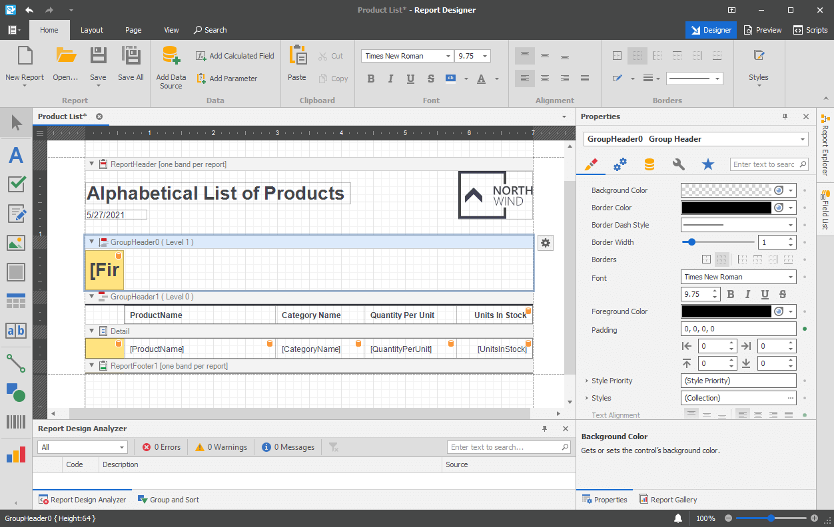Toggle bold formatting in the Font group
Viewport: 834px width, 527px height.
pyautogui.click(x=370, y=78)
